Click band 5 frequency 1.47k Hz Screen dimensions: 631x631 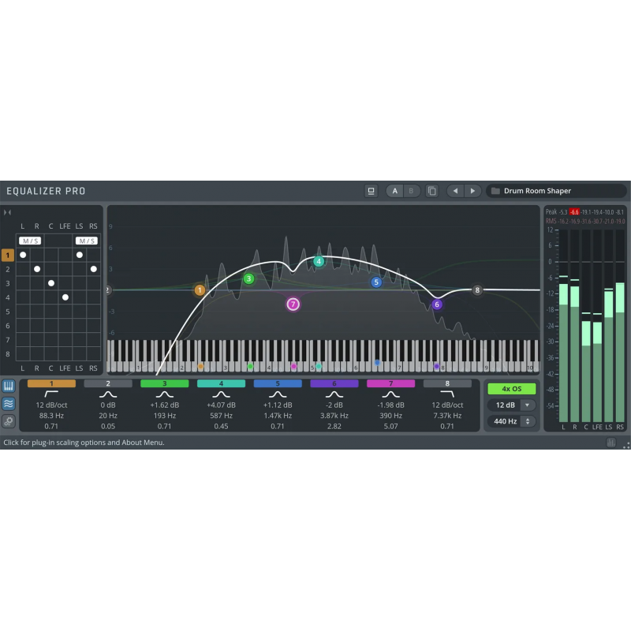278,416
